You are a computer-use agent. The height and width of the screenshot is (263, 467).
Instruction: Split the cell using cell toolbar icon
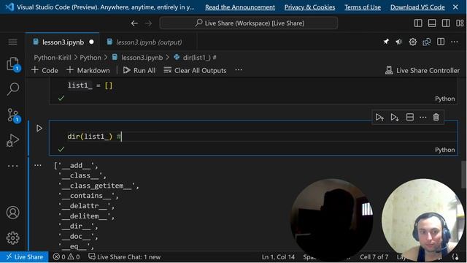[410, 117]
